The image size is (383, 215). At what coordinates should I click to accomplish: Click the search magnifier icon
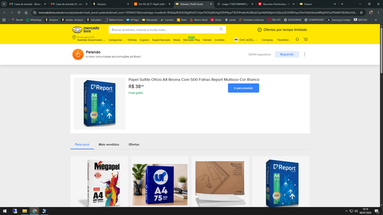tap(221, 29)
